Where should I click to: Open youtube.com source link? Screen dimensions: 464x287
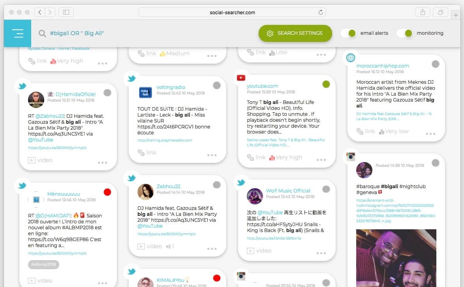click(x=263, y=86)
